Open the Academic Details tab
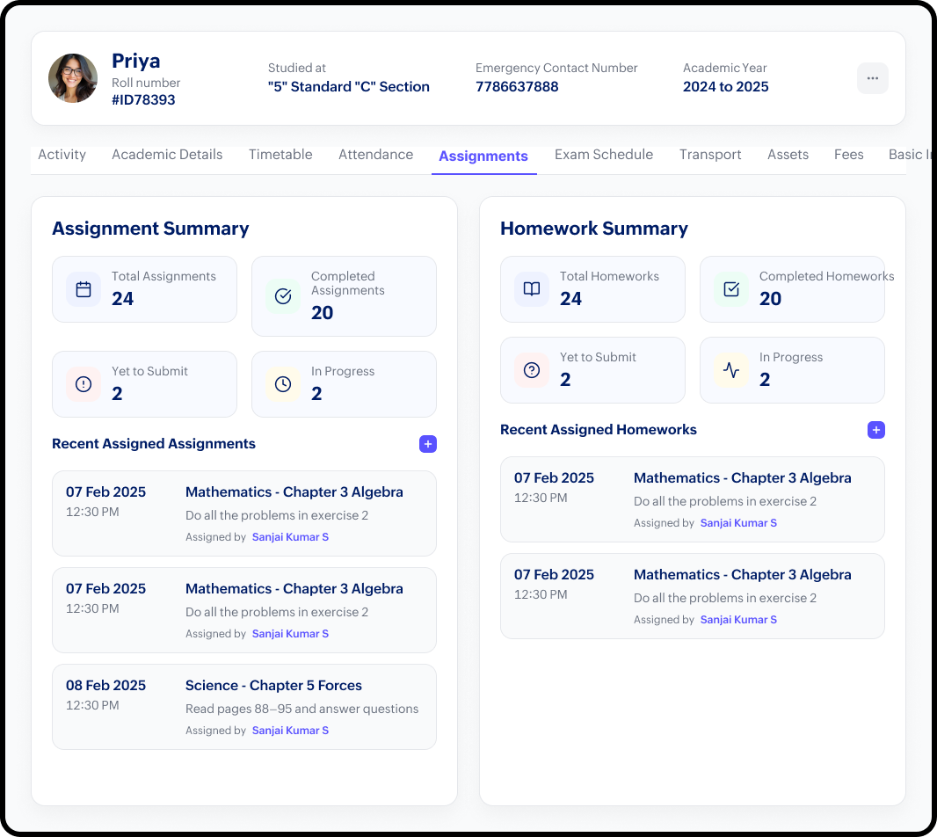Viewport: 937px width, 837px height. 167,154
